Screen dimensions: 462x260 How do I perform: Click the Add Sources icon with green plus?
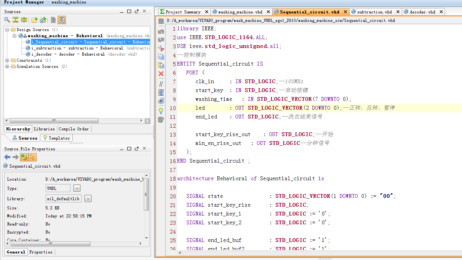[x=43, y=20]
